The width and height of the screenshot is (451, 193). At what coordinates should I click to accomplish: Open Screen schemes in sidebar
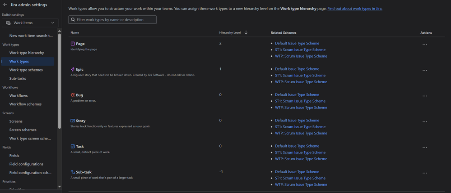pos(23,130)
